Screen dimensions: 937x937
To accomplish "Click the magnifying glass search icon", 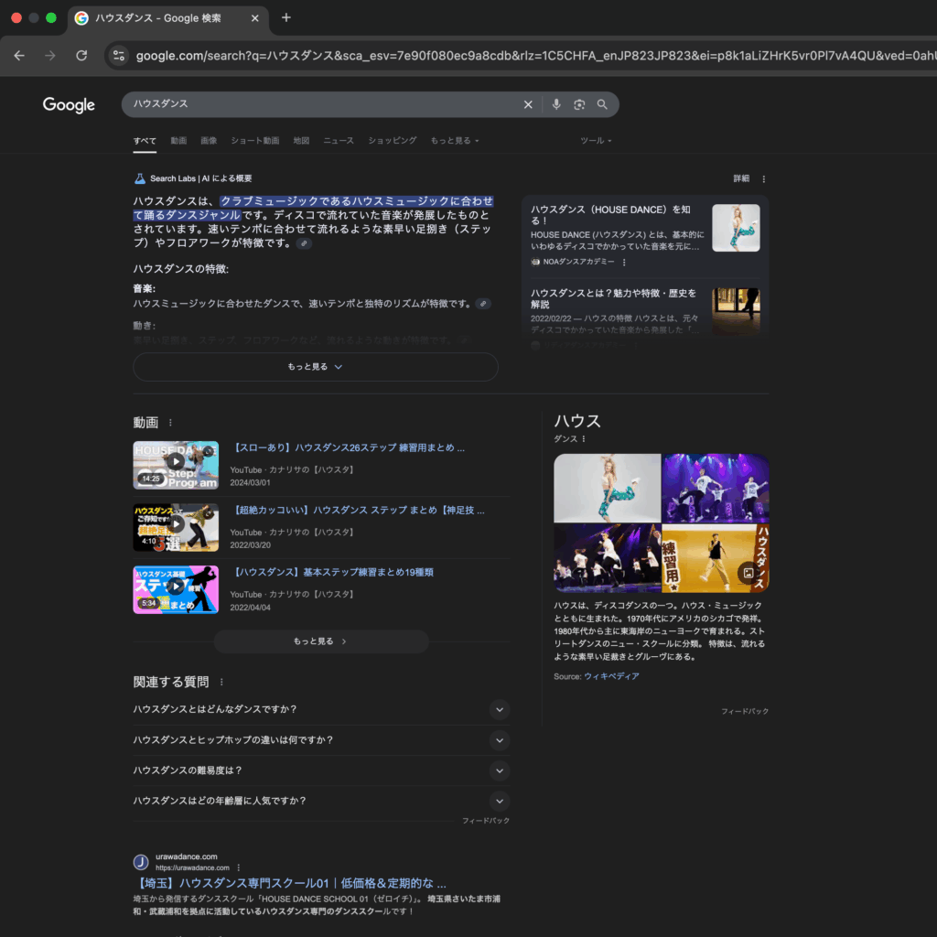I will coord(602,104).
